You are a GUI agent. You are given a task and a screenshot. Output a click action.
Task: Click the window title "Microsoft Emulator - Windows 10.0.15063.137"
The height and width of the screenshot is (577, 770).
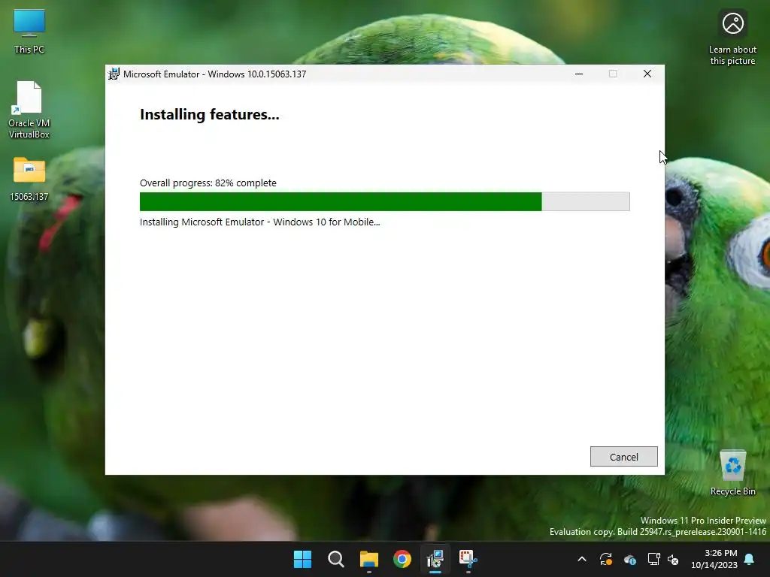pos(214,74)
